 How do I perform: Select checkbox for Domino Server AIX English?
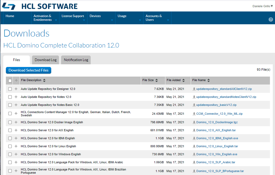point(10,130)
